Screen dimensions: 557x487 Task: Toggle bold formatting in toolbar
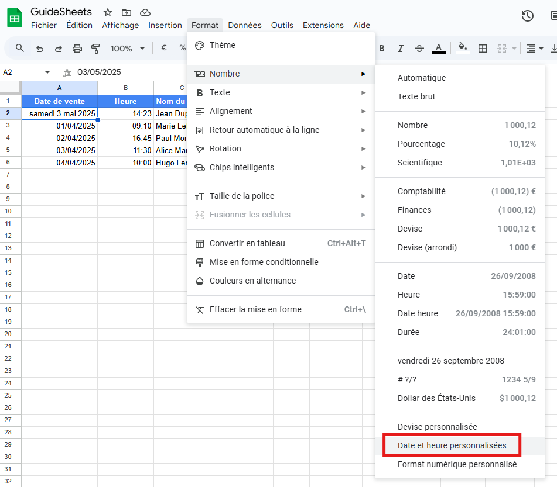pos(382,49)
